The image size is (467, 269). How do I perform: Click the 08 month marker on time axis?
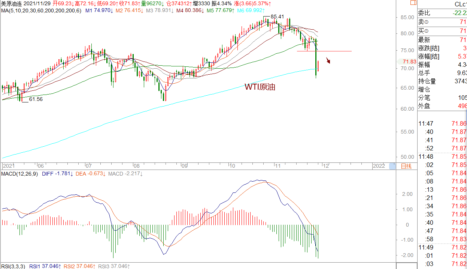pos(136,166)
